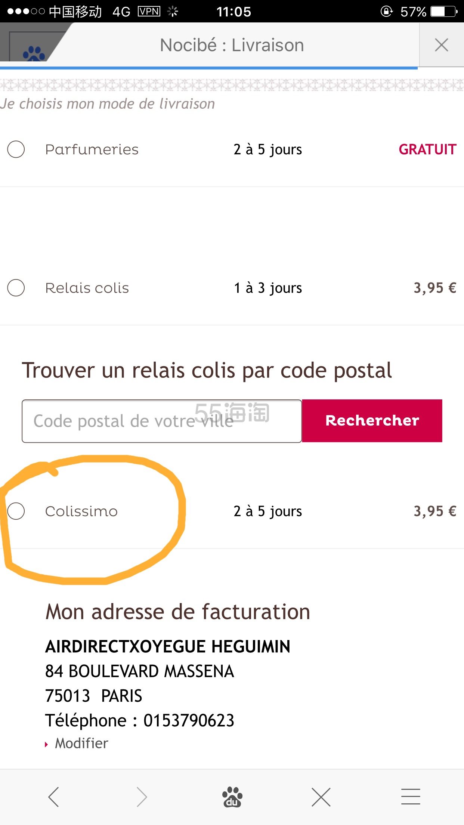Open the hamburger menu icon
The image size is (464, 825).
(411, 797)
